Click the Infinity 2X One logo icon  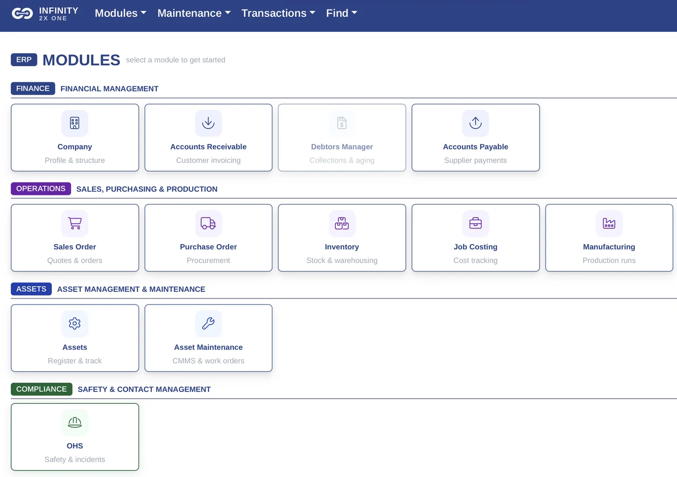(22, 14)
